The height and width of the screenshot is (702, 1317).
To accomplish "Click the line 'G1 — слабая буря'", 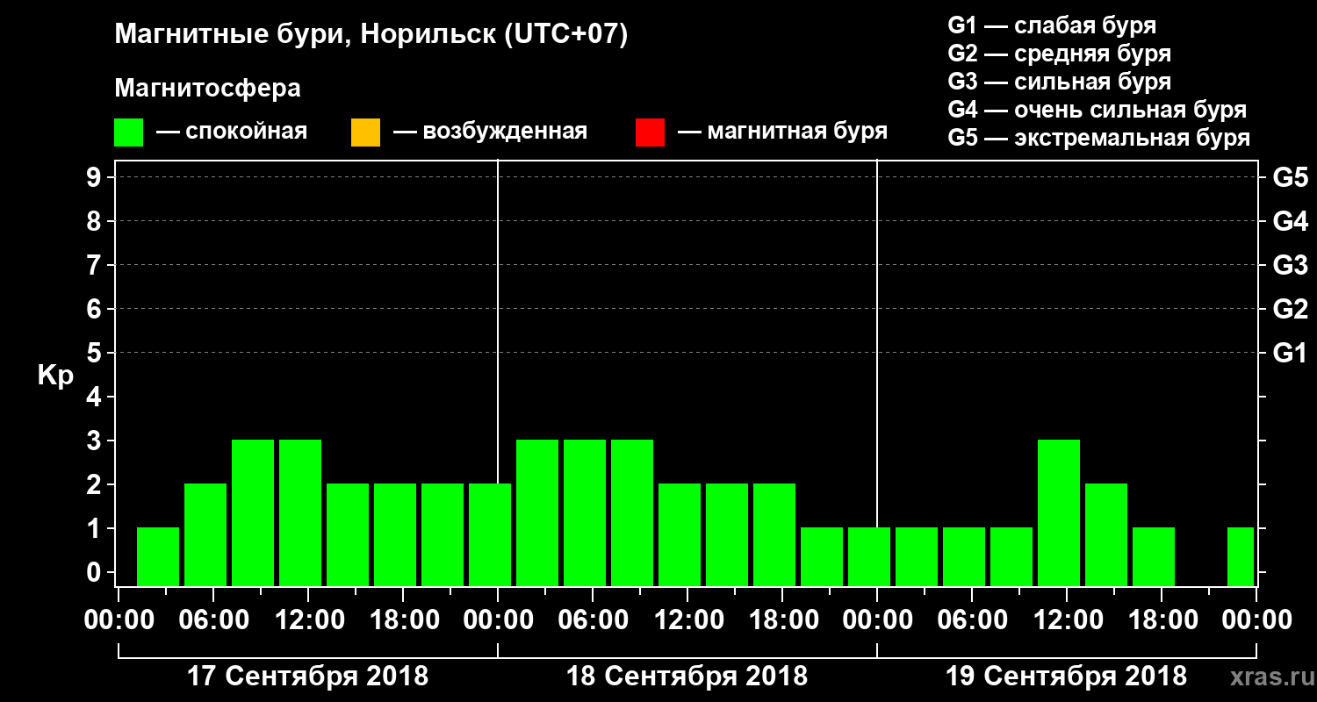I will click(x=1052, y=25).
